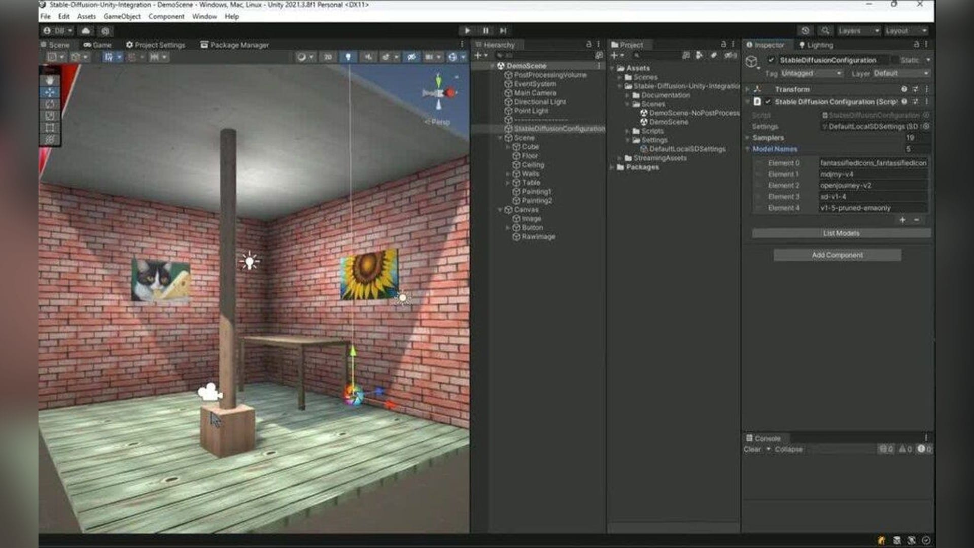Toggle 2D view mode in Scene

tap(328, 57)
